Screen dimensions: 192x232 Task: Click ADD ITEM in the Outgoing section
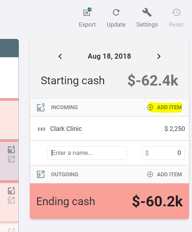[164, 174]
